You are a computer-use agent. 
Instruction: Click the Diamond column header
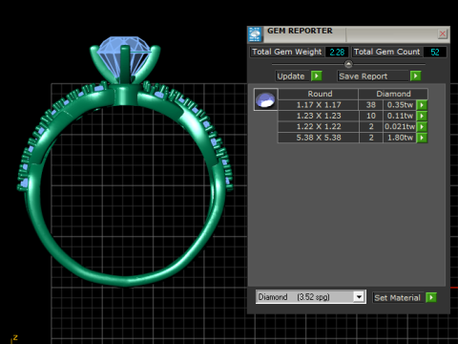(x=393, y=94)
